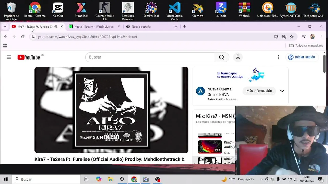Open the Todos los marcadores folder
The image size is (328, 184).
(306, 45)
